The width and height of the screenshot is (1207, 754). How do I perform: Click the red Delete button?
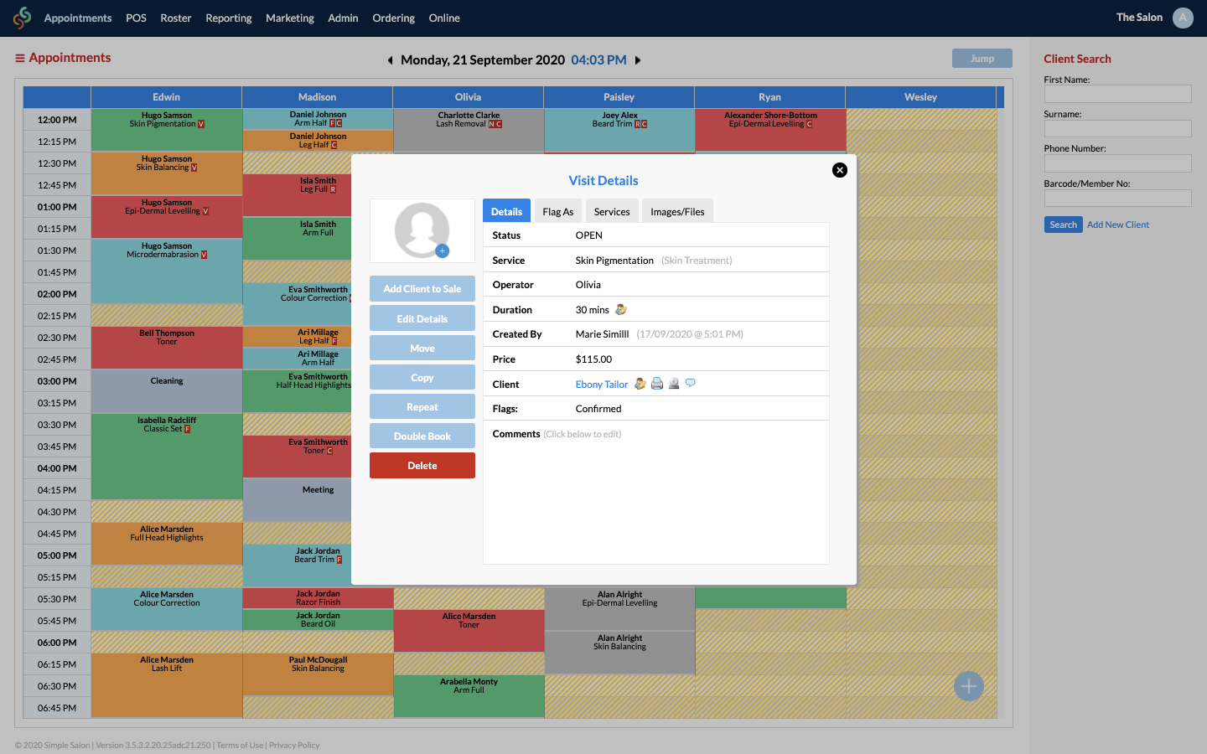(x=422, y=465)
